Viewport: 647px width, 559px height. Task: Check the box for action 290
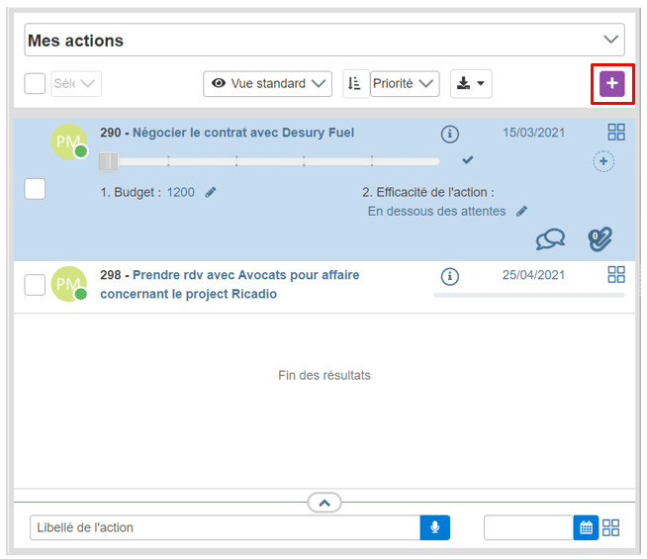tap(35, 188)
